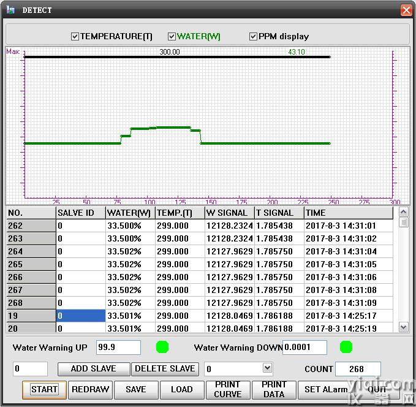The width and height of the screenshot is (416, 407).
Task: Click the green Water Warning DOWN indicator
Action: click(x=346, y=347)
